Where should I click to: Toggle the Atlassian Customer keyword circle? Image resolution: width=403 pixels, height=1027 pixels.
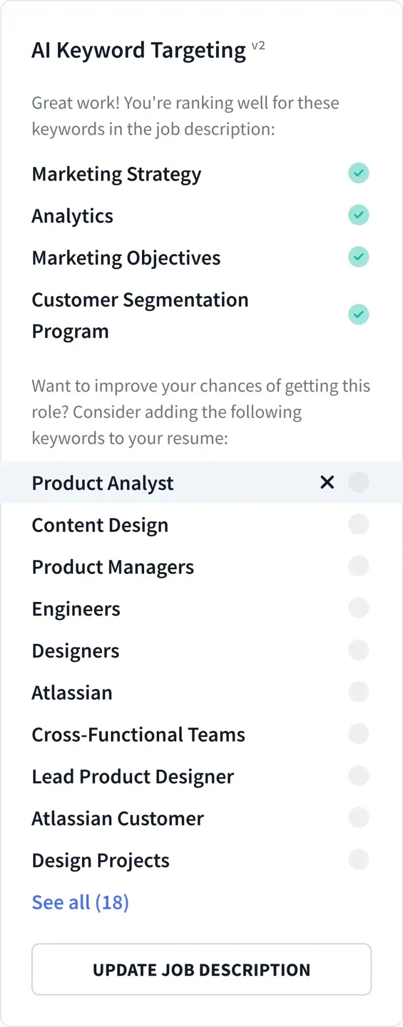click(x=359, y=817)
